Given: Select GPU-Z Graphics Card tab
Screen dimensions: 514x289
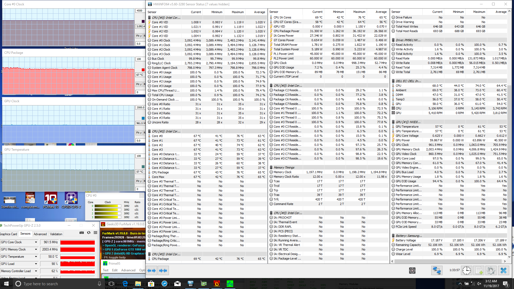Looking at the screenshot, I should click(x=8, y=234).
